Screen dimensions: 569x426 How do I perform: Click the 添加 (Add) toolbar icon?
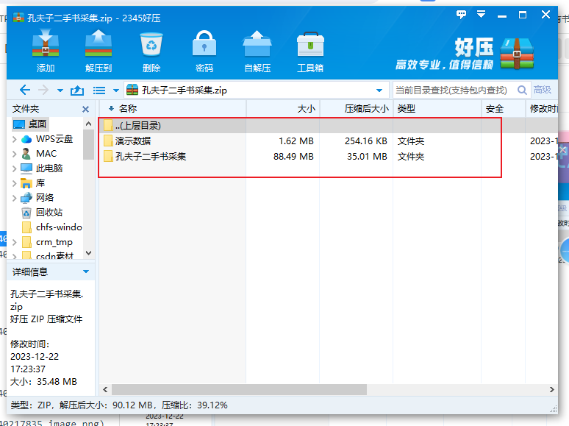[46, 51]
